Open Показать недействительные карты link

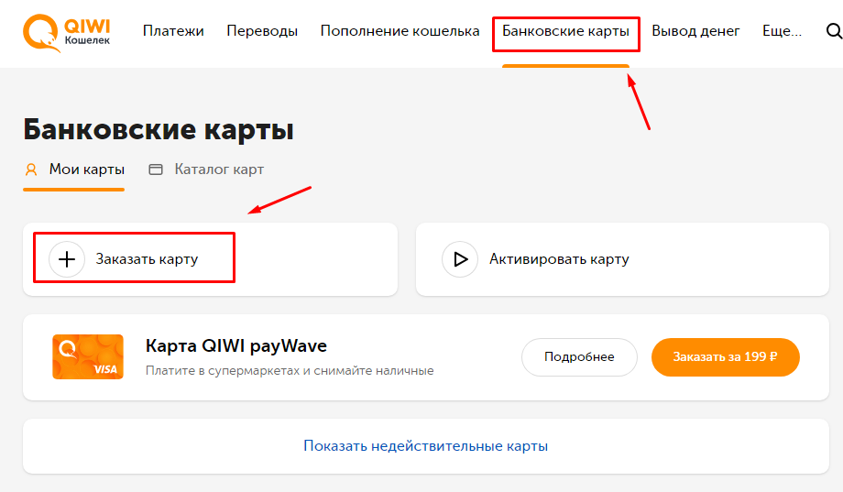426,446
